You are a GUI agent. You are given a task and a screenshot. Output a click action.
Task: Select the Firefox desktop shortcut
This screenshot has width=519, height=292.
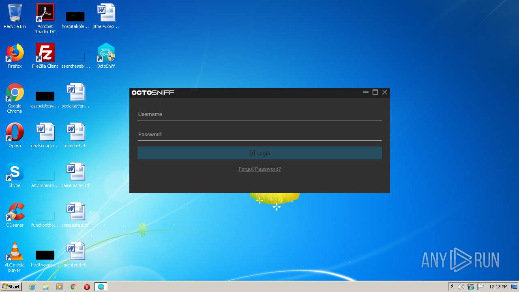[15, 56]
